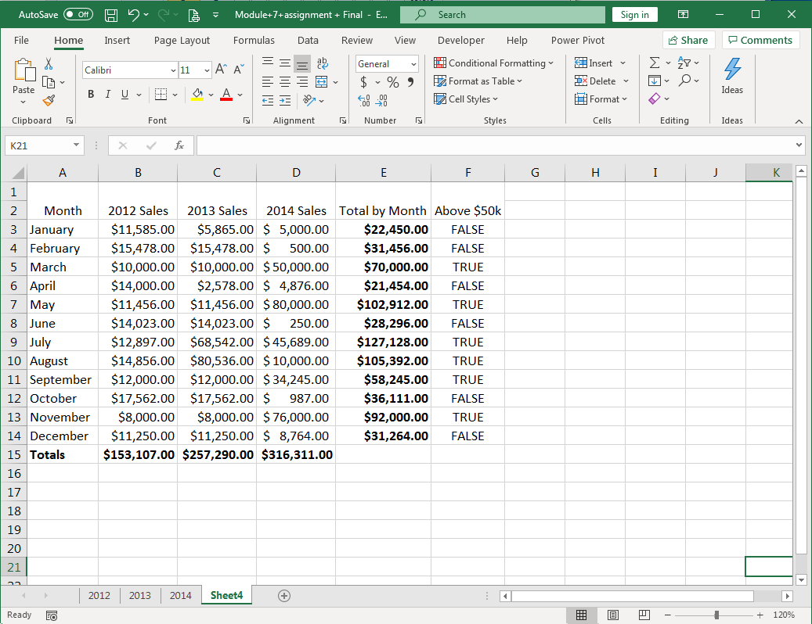Select the Merge & Center icon
The image size is (812, 624).
pos(323,81)
